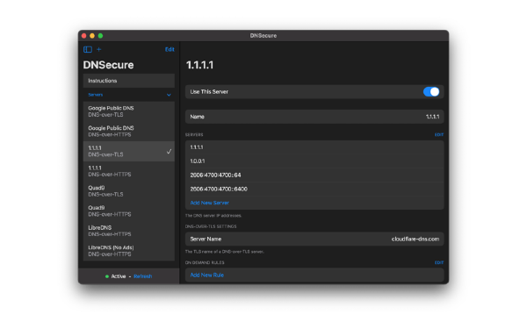Image resolution: width=527 pixels, height=329 pixels.
Task: Select LibreDNS (No Ads) entry
Action: click(x=129, y=251)
